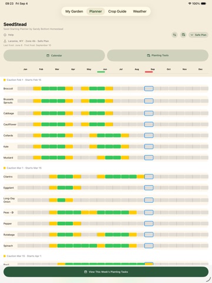
Task: Open the Planting Tools button
Action: click(x=158, y=55)
